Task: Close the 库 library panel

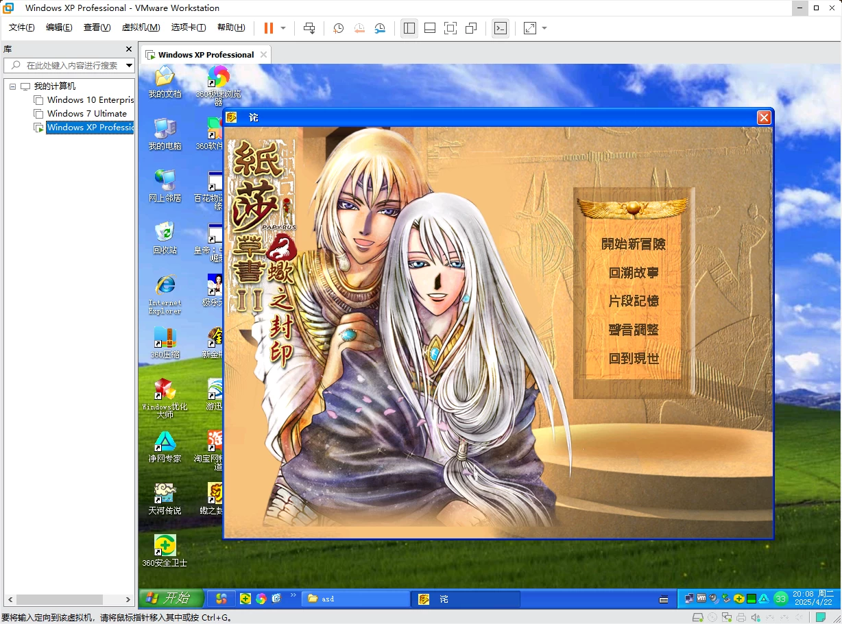Action: pos(129,49)
